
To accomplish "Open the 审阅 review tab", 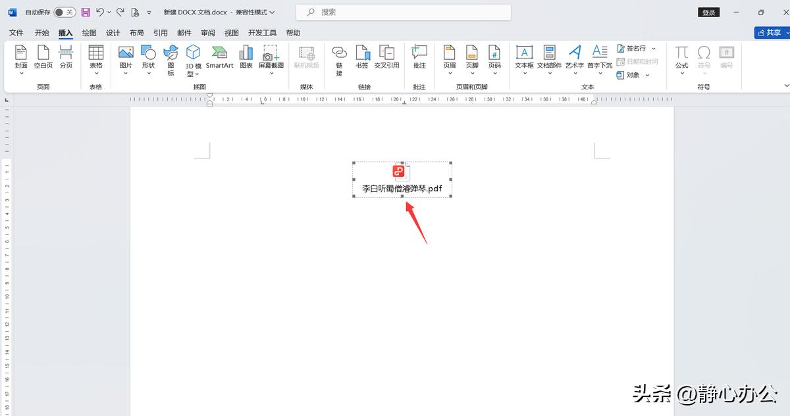I will point(208,33).
